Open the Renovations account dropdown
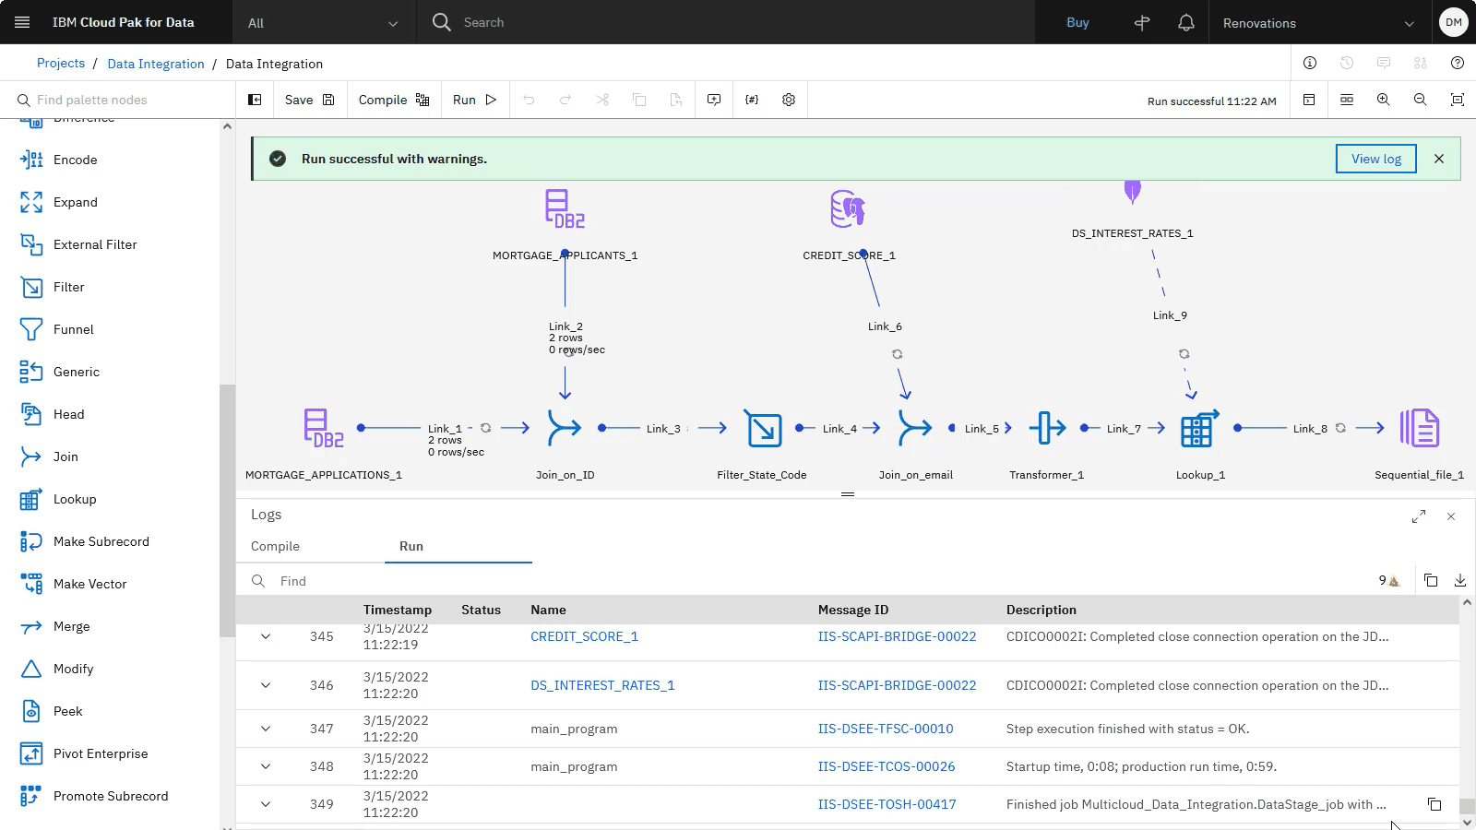1476x830 pixels. (x=1318, y=23)
